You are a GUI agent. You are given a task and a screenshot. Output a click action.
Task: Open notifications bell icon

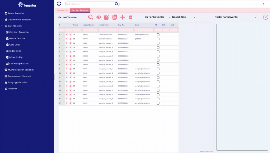(x=263, y=4)
